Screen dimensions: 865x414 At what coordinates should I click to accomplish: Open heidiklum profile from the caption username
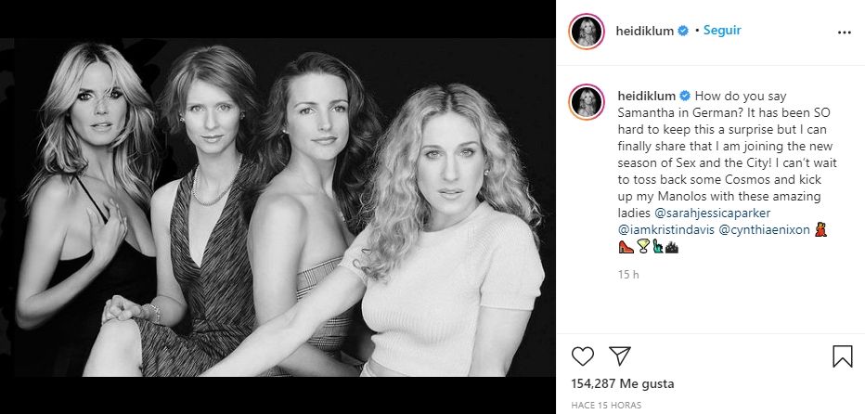pyautogui.click(x=648, y=96)
